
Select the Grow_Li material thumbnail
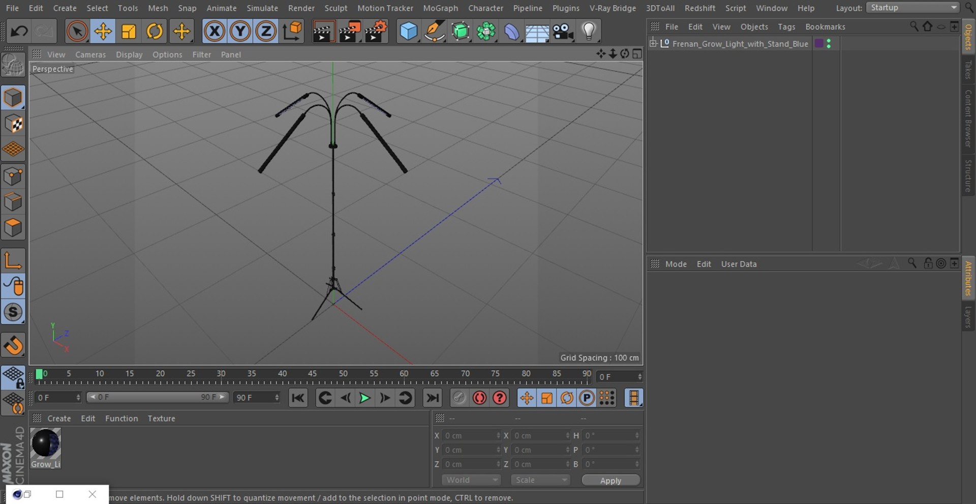coord(46,448)
